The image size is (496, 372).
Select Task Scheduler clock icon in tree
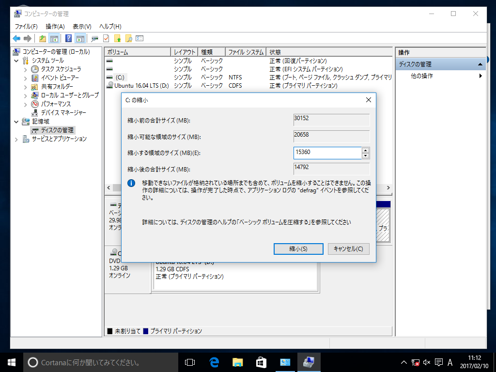[35, 69]
